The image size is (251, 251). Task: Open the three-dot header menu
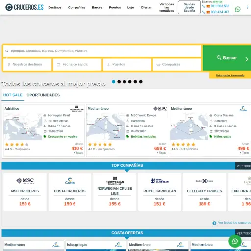(248, 7)
